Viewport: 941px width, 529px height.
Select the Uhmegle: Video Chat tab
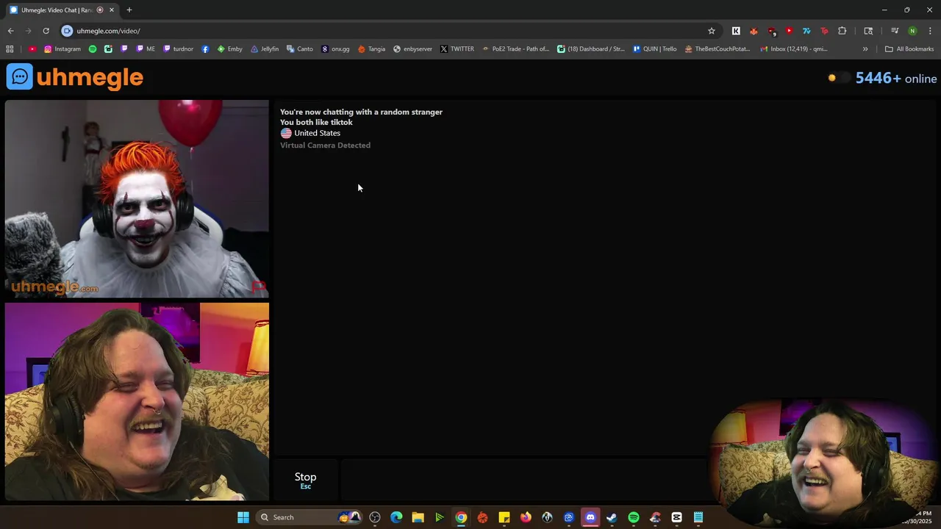tap(57, 10)
